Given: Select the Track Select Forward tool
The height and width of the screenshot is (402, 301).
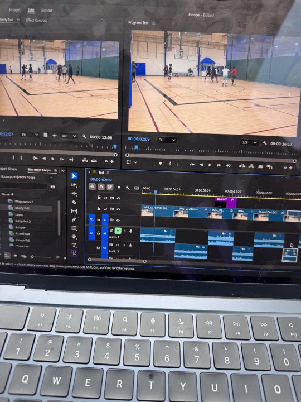Looking at the screenshot, I should 74,184.
